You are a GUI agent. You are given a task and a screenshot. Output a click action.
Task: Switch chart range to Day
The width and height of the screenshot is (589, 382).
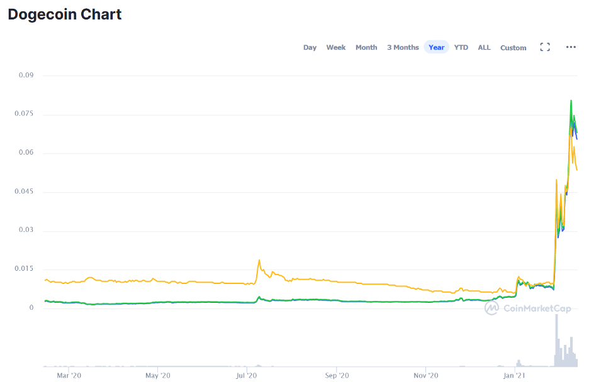point(310,48)
